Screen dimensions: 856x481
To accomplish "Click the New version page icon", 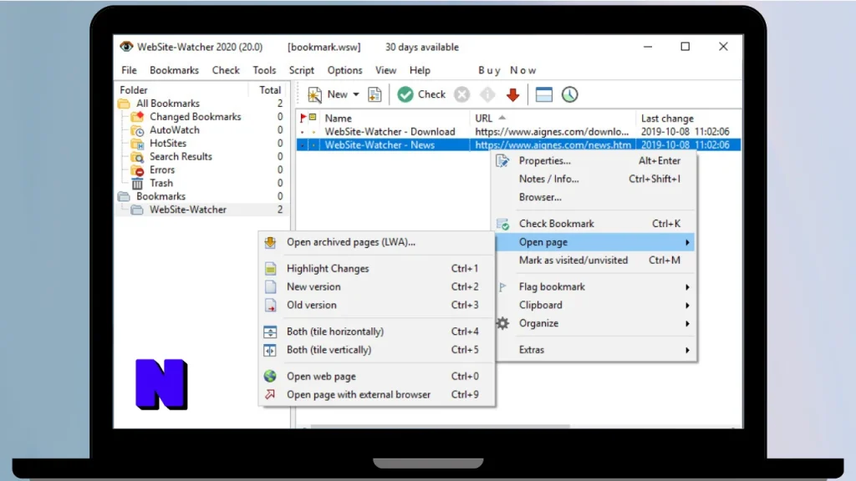I will point(270,287).
